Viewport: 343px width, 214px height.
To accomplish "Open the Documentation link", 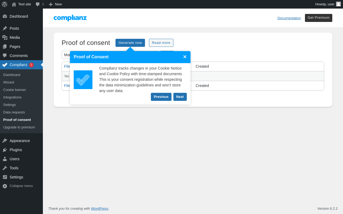I will click(x=289, y=18).
